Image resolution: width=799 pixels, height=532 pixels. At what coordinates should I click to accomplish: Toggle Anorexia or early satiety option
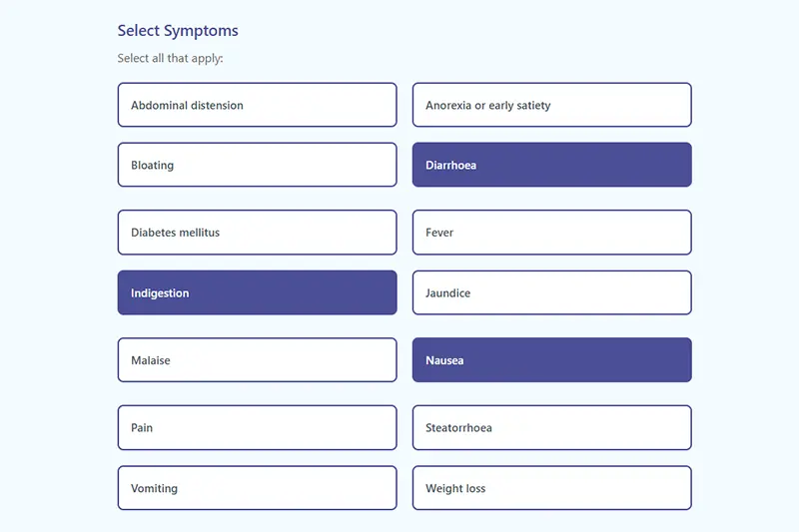click(x=551, y=105)
